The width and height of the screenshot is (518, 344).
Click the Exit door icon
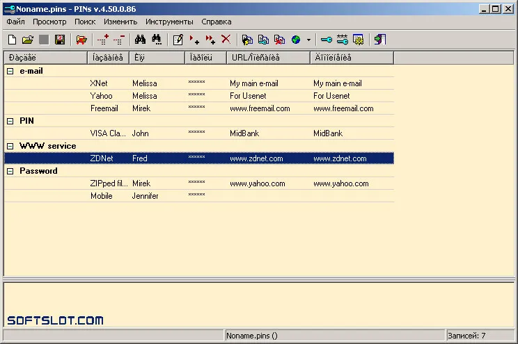(x=380, y=40)
